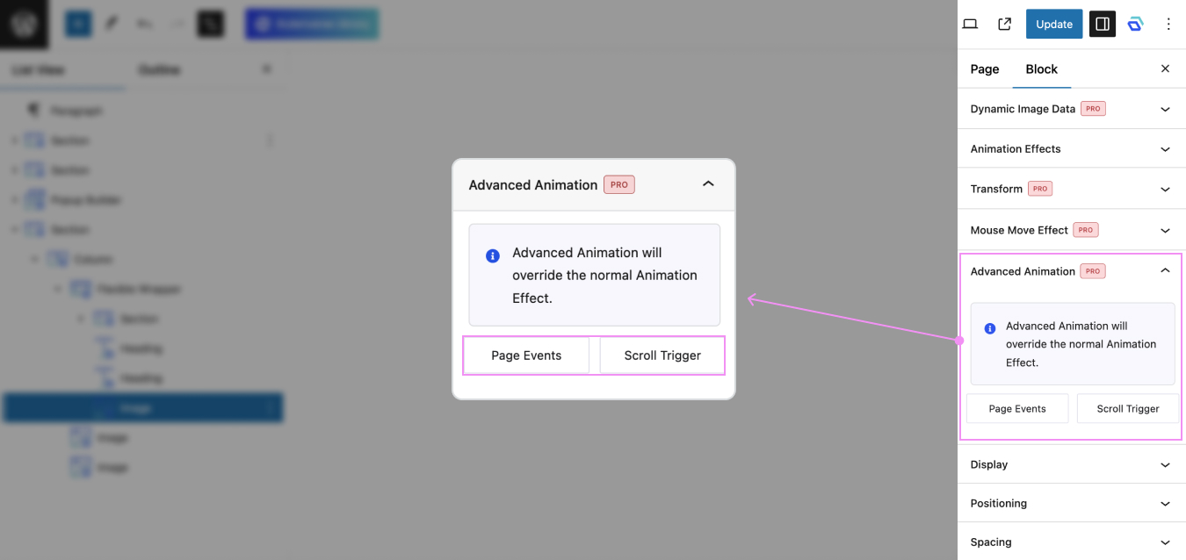
Task: Open the device preview laptop icon
Action: tap(970, 24)
